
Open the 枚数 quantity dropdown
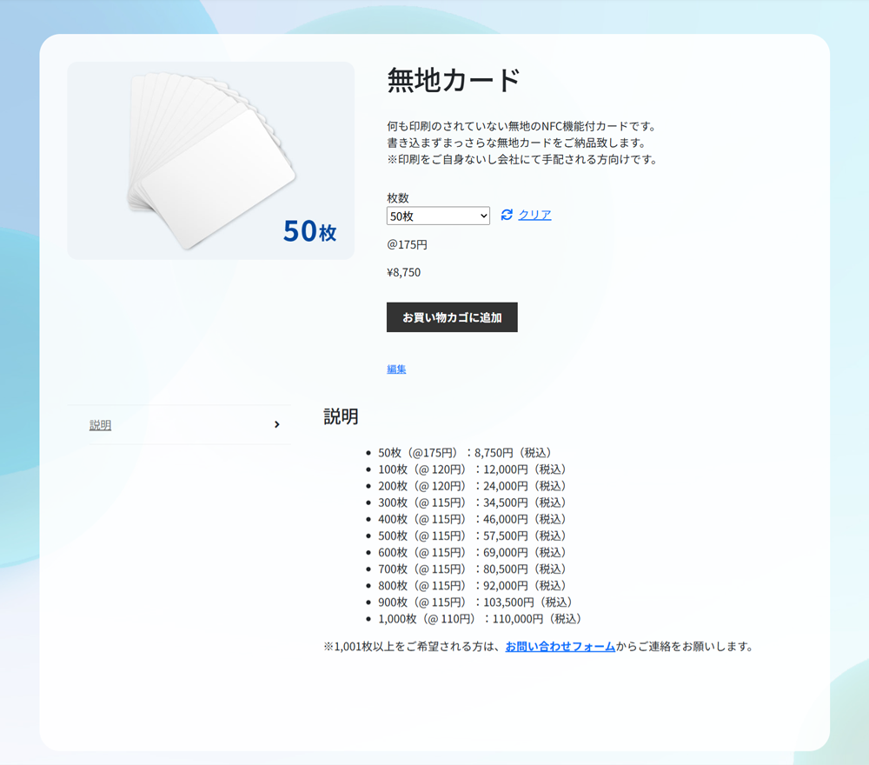click(438, 216)
